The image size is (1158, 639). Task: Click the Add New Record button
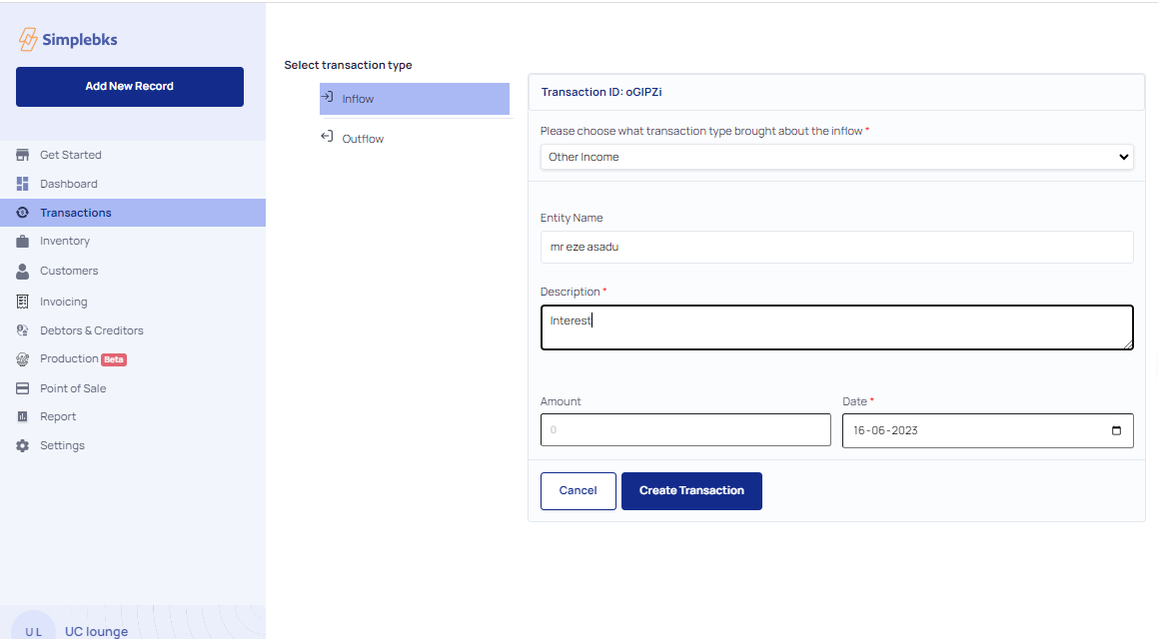click(130, 86)
